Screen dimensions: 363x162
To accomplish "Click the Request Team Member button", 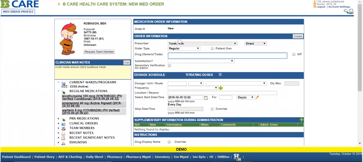I will pos(99,52).
